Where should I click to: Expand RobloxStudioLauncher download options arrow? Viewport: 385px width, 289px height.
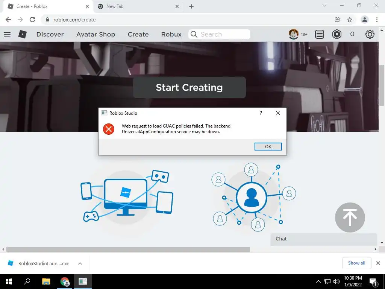80,263
